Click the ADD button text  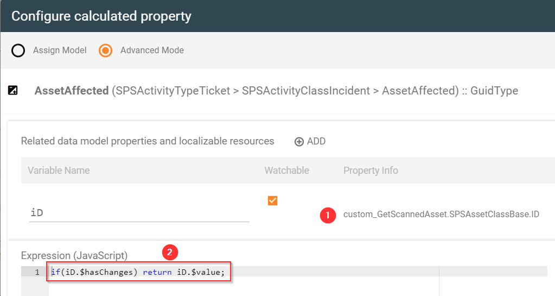coord(316,141)
